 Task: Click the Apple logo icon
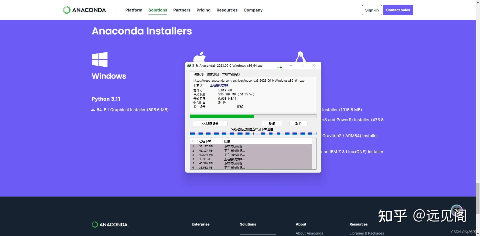click(x=199, y=56)
